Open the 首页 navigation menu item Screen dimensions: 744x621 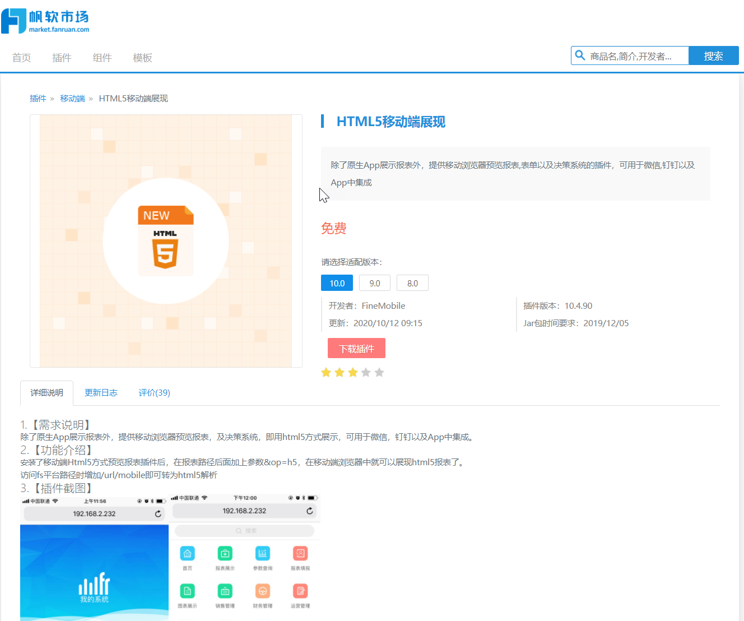pos(21,58)
